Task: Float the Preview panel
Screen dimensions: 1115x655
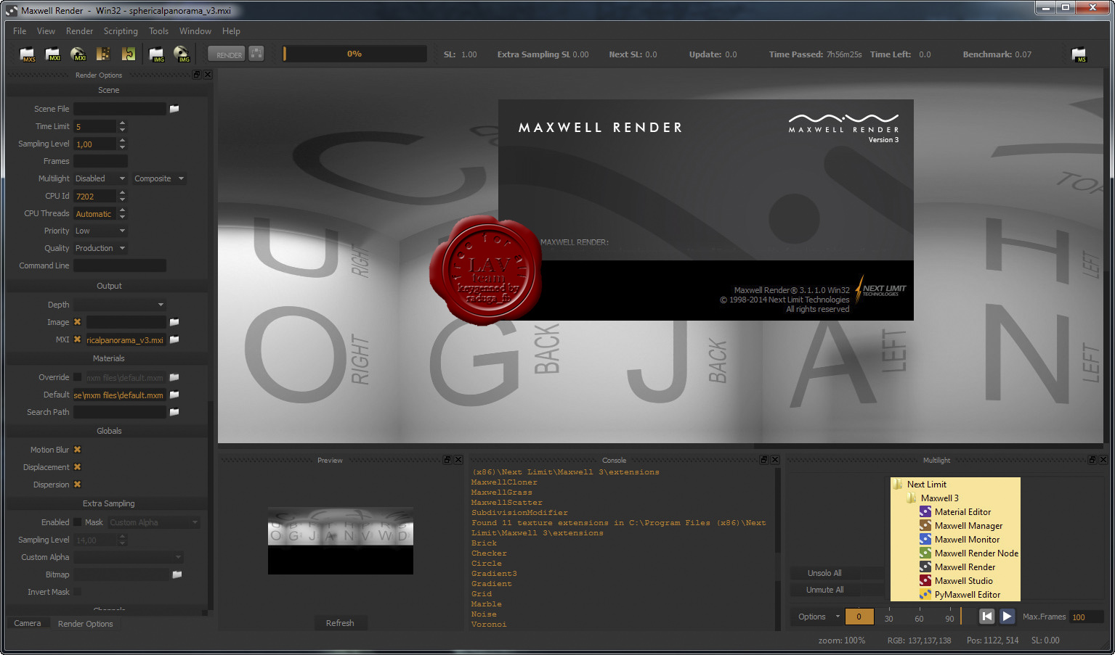Action: click(447, 460)
